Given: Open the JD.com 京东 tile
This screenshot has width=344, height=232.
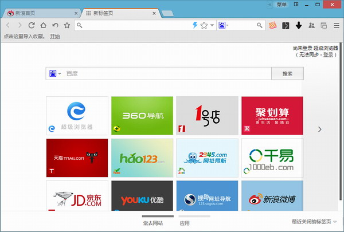Looking at the screenshot, I should tap(77, 196).
